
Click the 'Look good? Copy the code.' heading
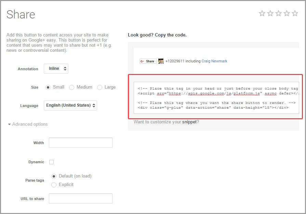[x=157, y=35]
